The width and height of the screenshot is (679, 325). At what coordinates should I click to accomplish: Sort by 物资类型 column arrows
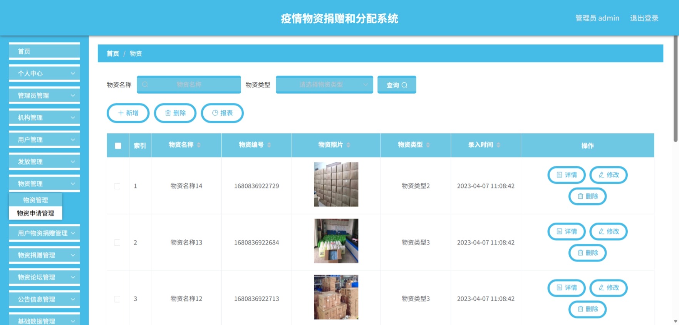coord(428,145)
